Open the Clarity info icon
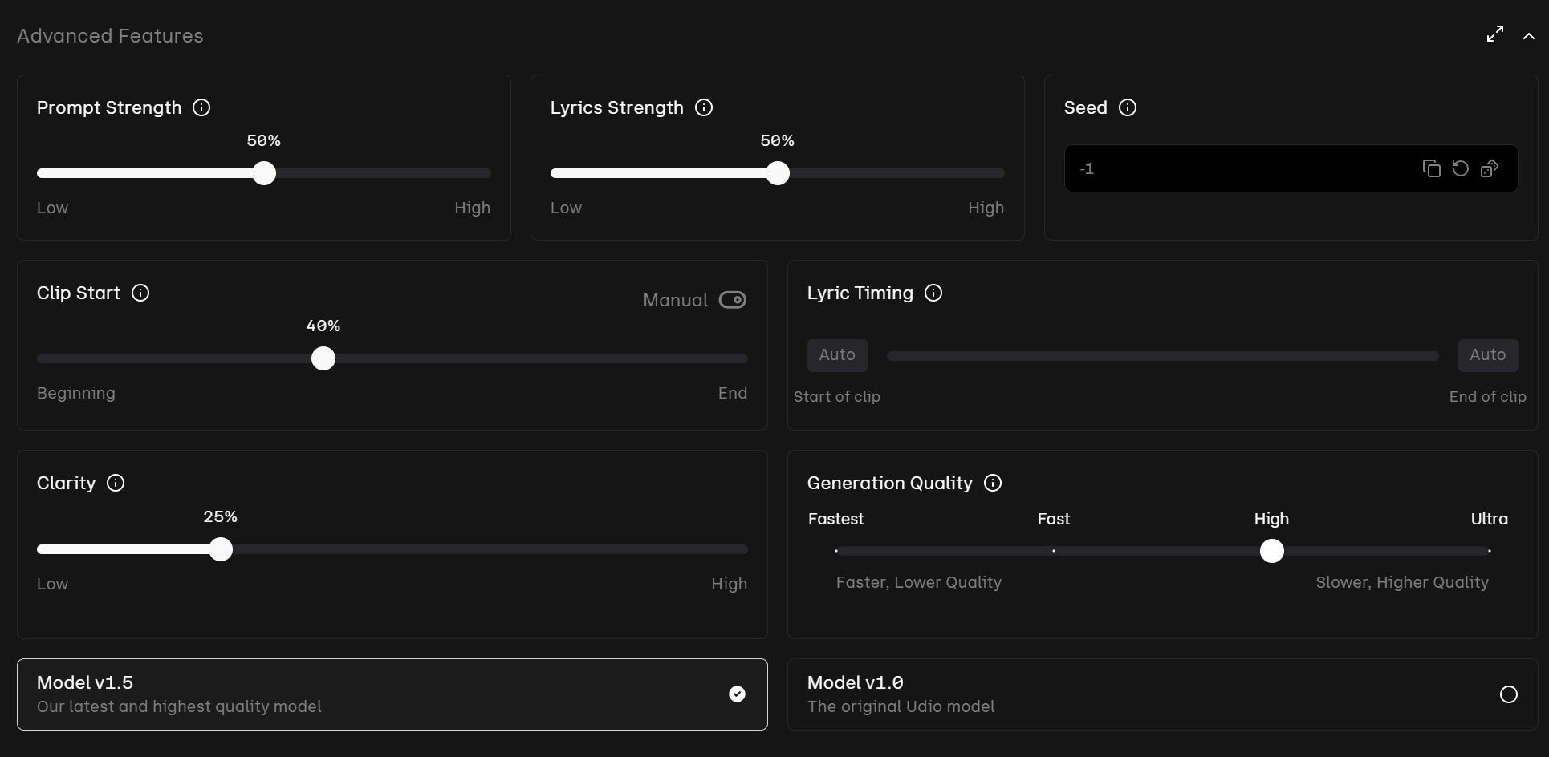Image resolution: width=1549 pixels, height=757 pixels. coord(116,483)
